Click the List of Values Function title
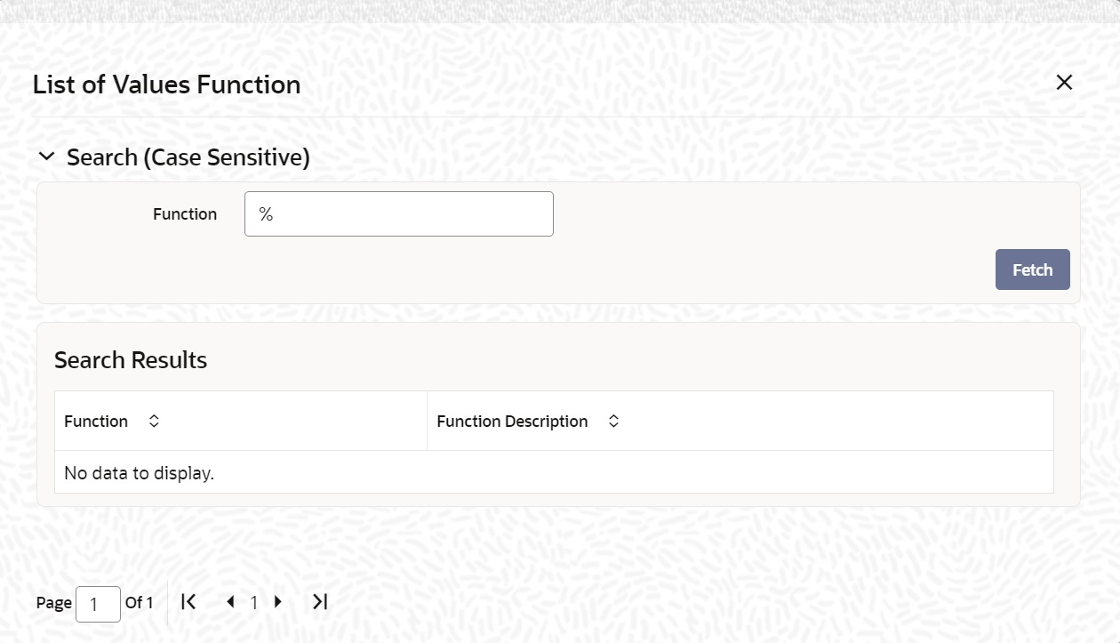 point(166,84)
